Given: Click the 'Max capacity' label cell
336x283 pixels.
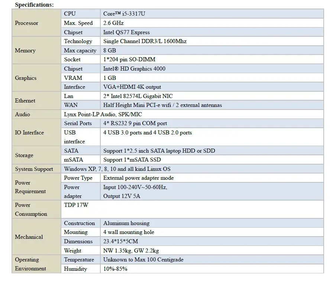Looking at the screenshot, I should coord(81,51).
